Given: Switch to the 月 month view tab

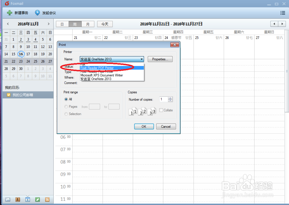Looking at the screenshot, I should (88, 24).
